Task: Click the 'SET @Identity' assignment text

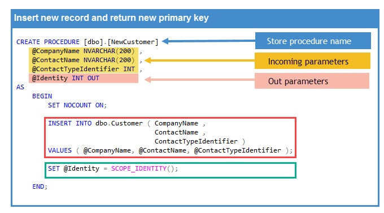Action: (74, 168)
